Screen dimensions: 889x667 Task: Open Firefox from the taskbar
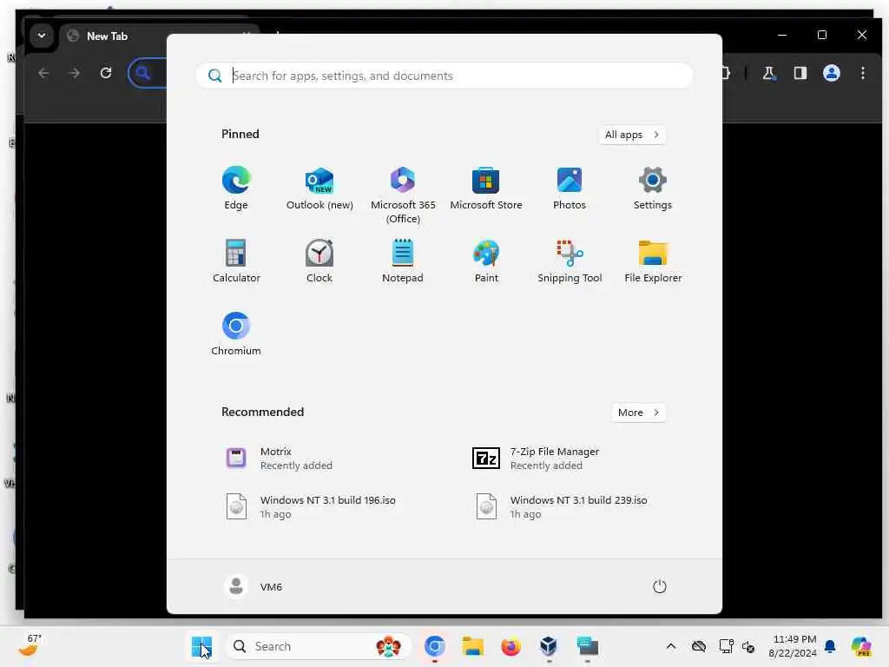coord(510,646)
